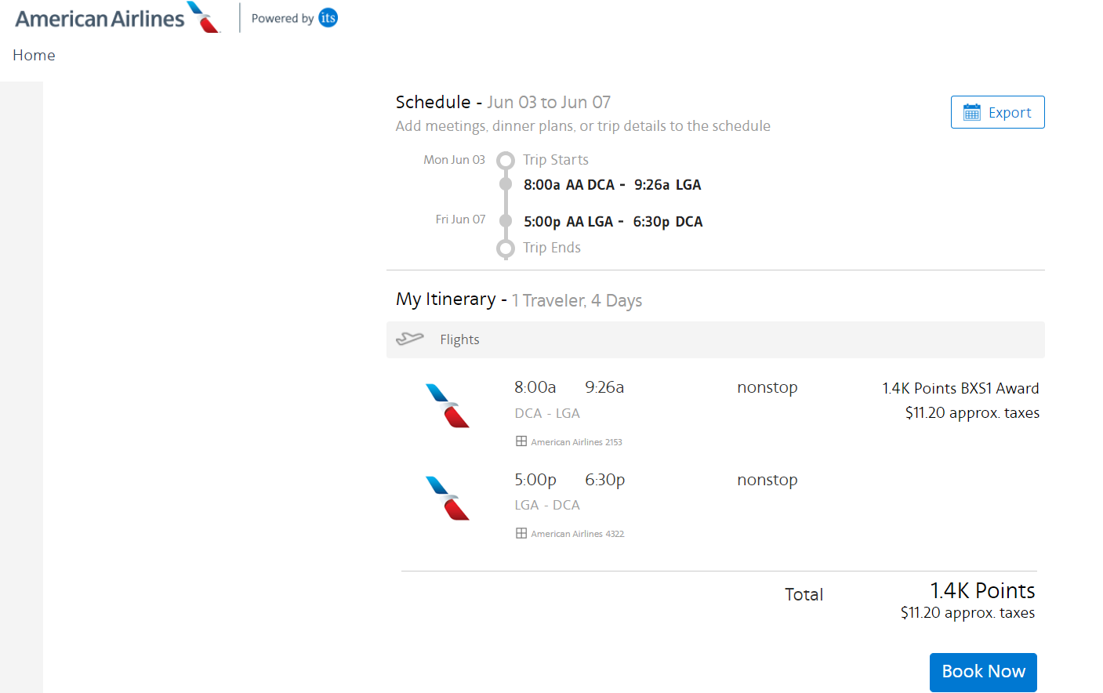Click nonstop label for 5:00p flight

(767, 480)
